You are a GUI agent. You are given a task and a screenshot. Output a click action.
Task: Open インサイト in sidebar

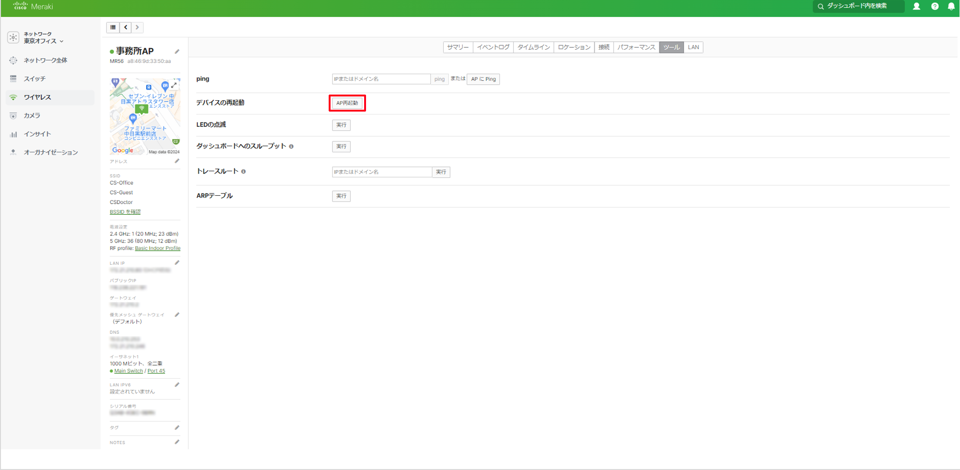[37, 134]
